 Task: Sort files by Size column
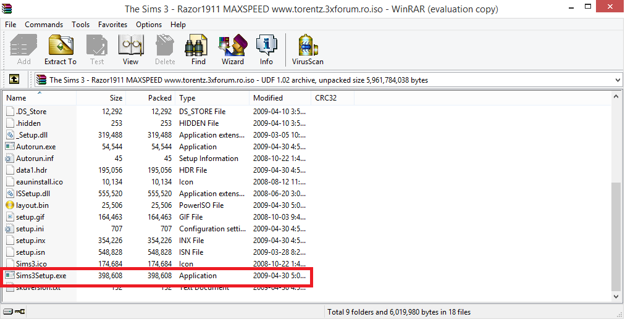(101, 98)
